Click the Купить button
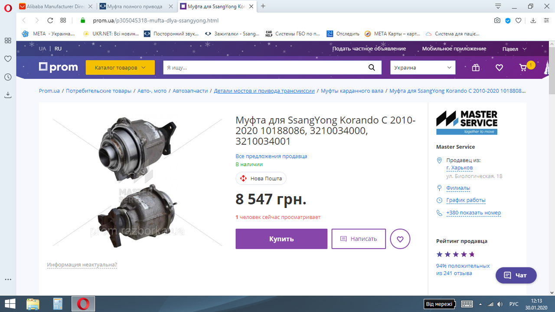 tap(281, 239)
